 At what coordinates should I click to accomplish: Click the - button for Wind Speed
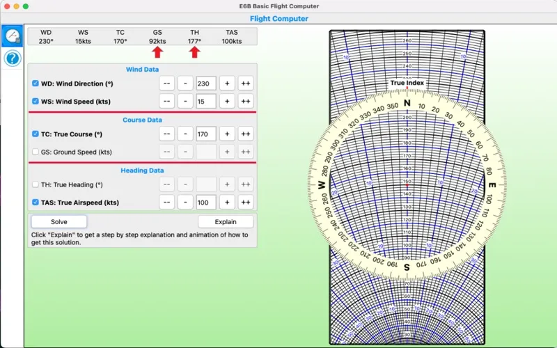(x=185, y=101)
